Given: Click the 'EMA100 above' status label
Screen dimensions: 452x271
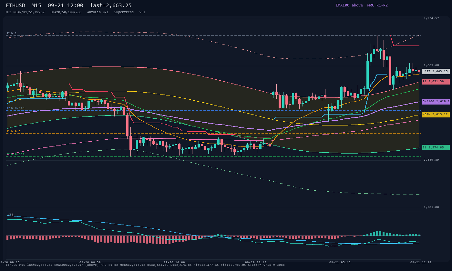Looking at the screenshot, I should pos(349,5).
